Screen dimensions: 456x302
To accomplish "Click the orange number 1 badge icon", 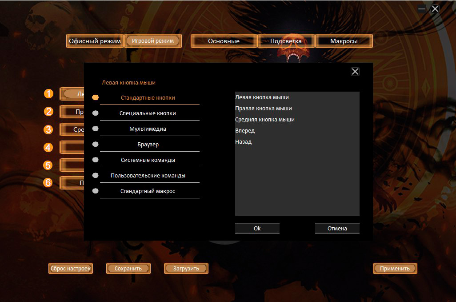I will (x=48, y=94).
